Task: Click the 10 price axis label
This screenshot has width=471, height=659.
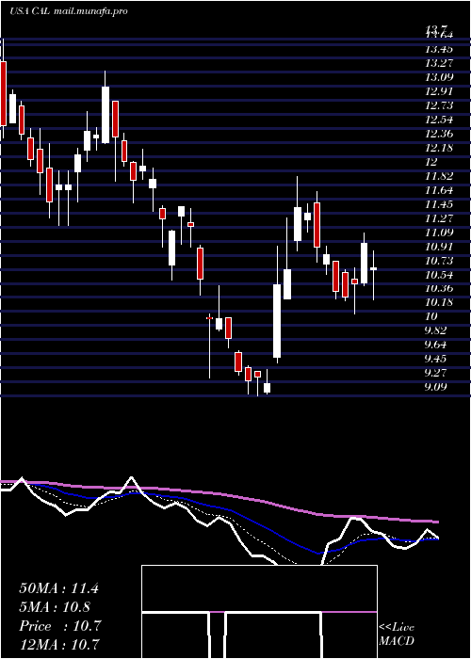Action: click(431, 317)
